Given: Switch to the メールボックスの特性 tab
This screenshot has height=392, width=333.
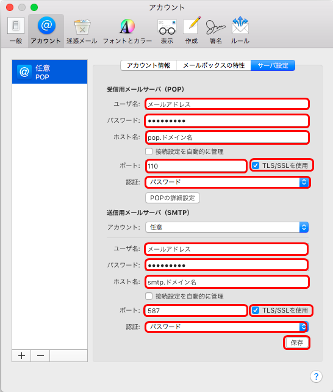Looking at the screenshot, I should pyautogui.click(x=213, y=65).
